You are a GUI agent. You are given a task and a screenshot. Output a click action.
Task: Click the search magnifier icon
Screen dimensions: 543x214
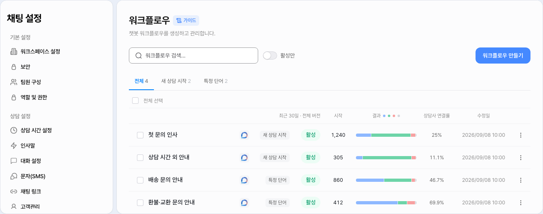click(x=139, y=56)
